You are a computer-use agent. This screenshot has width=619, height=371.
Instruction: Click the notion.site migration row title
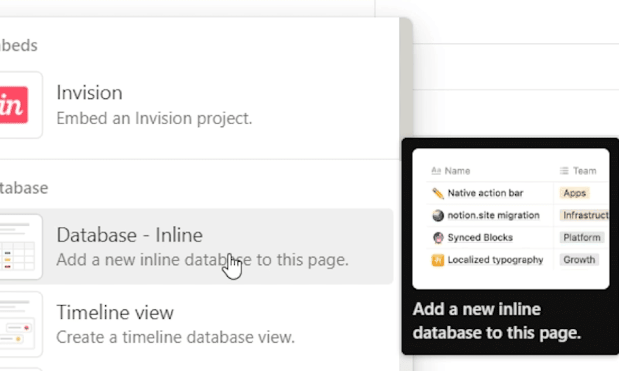493,215
